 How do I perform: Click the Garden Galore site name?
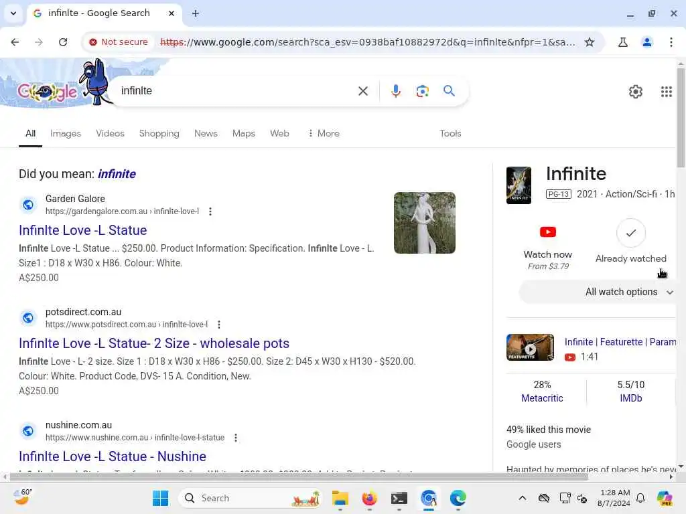tap(75, 199)
